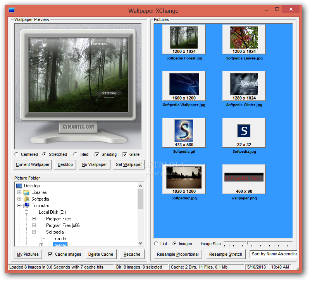Select Softpedia2.jpg thumbnail

tap(184, 179)
